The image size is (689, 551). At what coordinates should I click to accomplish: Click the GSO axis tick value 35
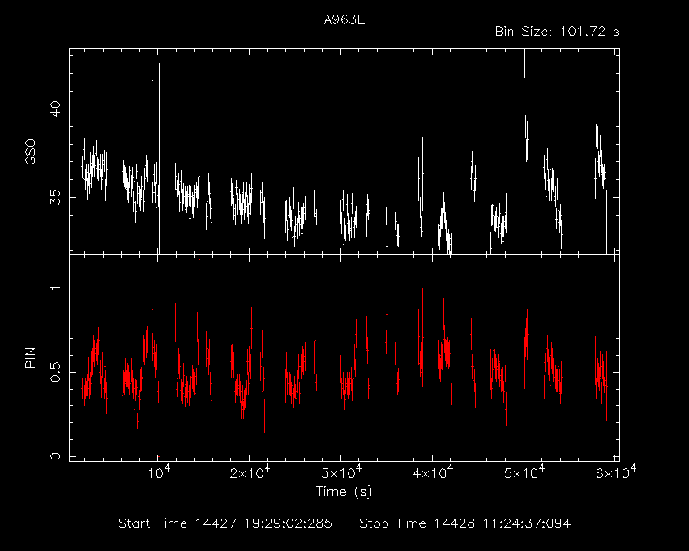[x=55, y=197]
